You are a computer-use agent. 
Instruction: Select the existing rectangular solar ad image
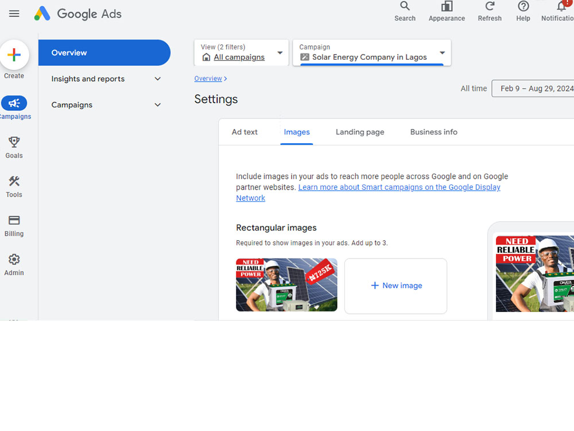pos(286,285)
